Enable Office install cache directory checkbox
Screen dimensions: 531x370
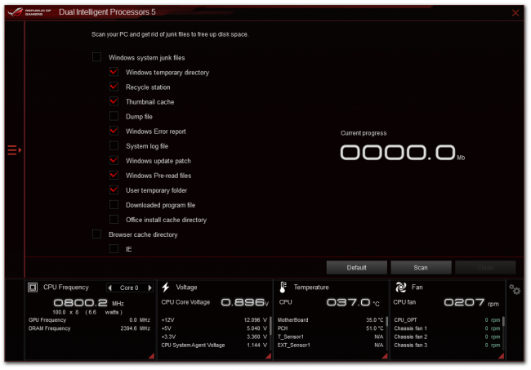click(114, 220)
